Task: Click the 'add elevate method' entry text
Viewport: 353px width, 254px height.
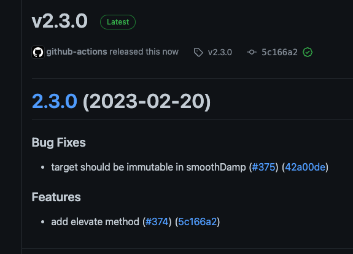Action: [95, 222]
